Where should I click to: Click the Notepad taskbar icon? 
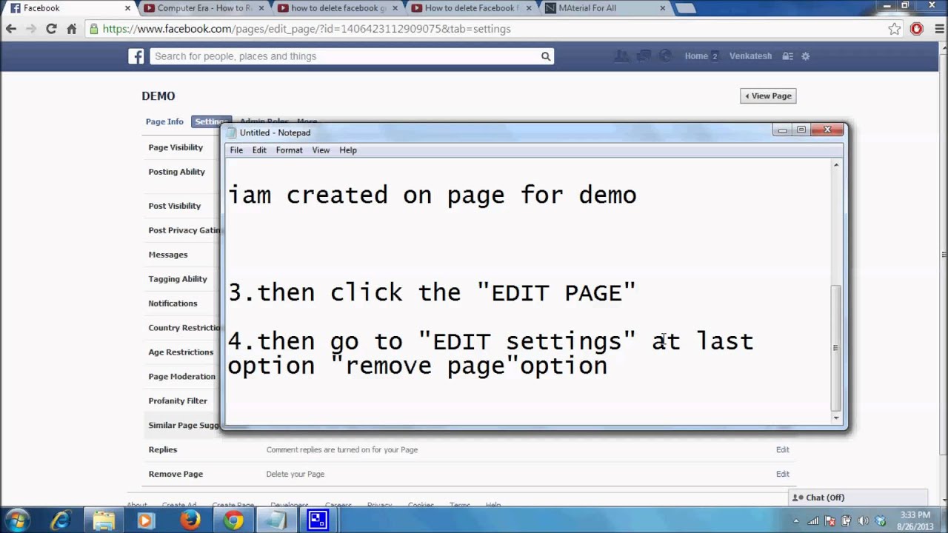[x=276, y=520]
